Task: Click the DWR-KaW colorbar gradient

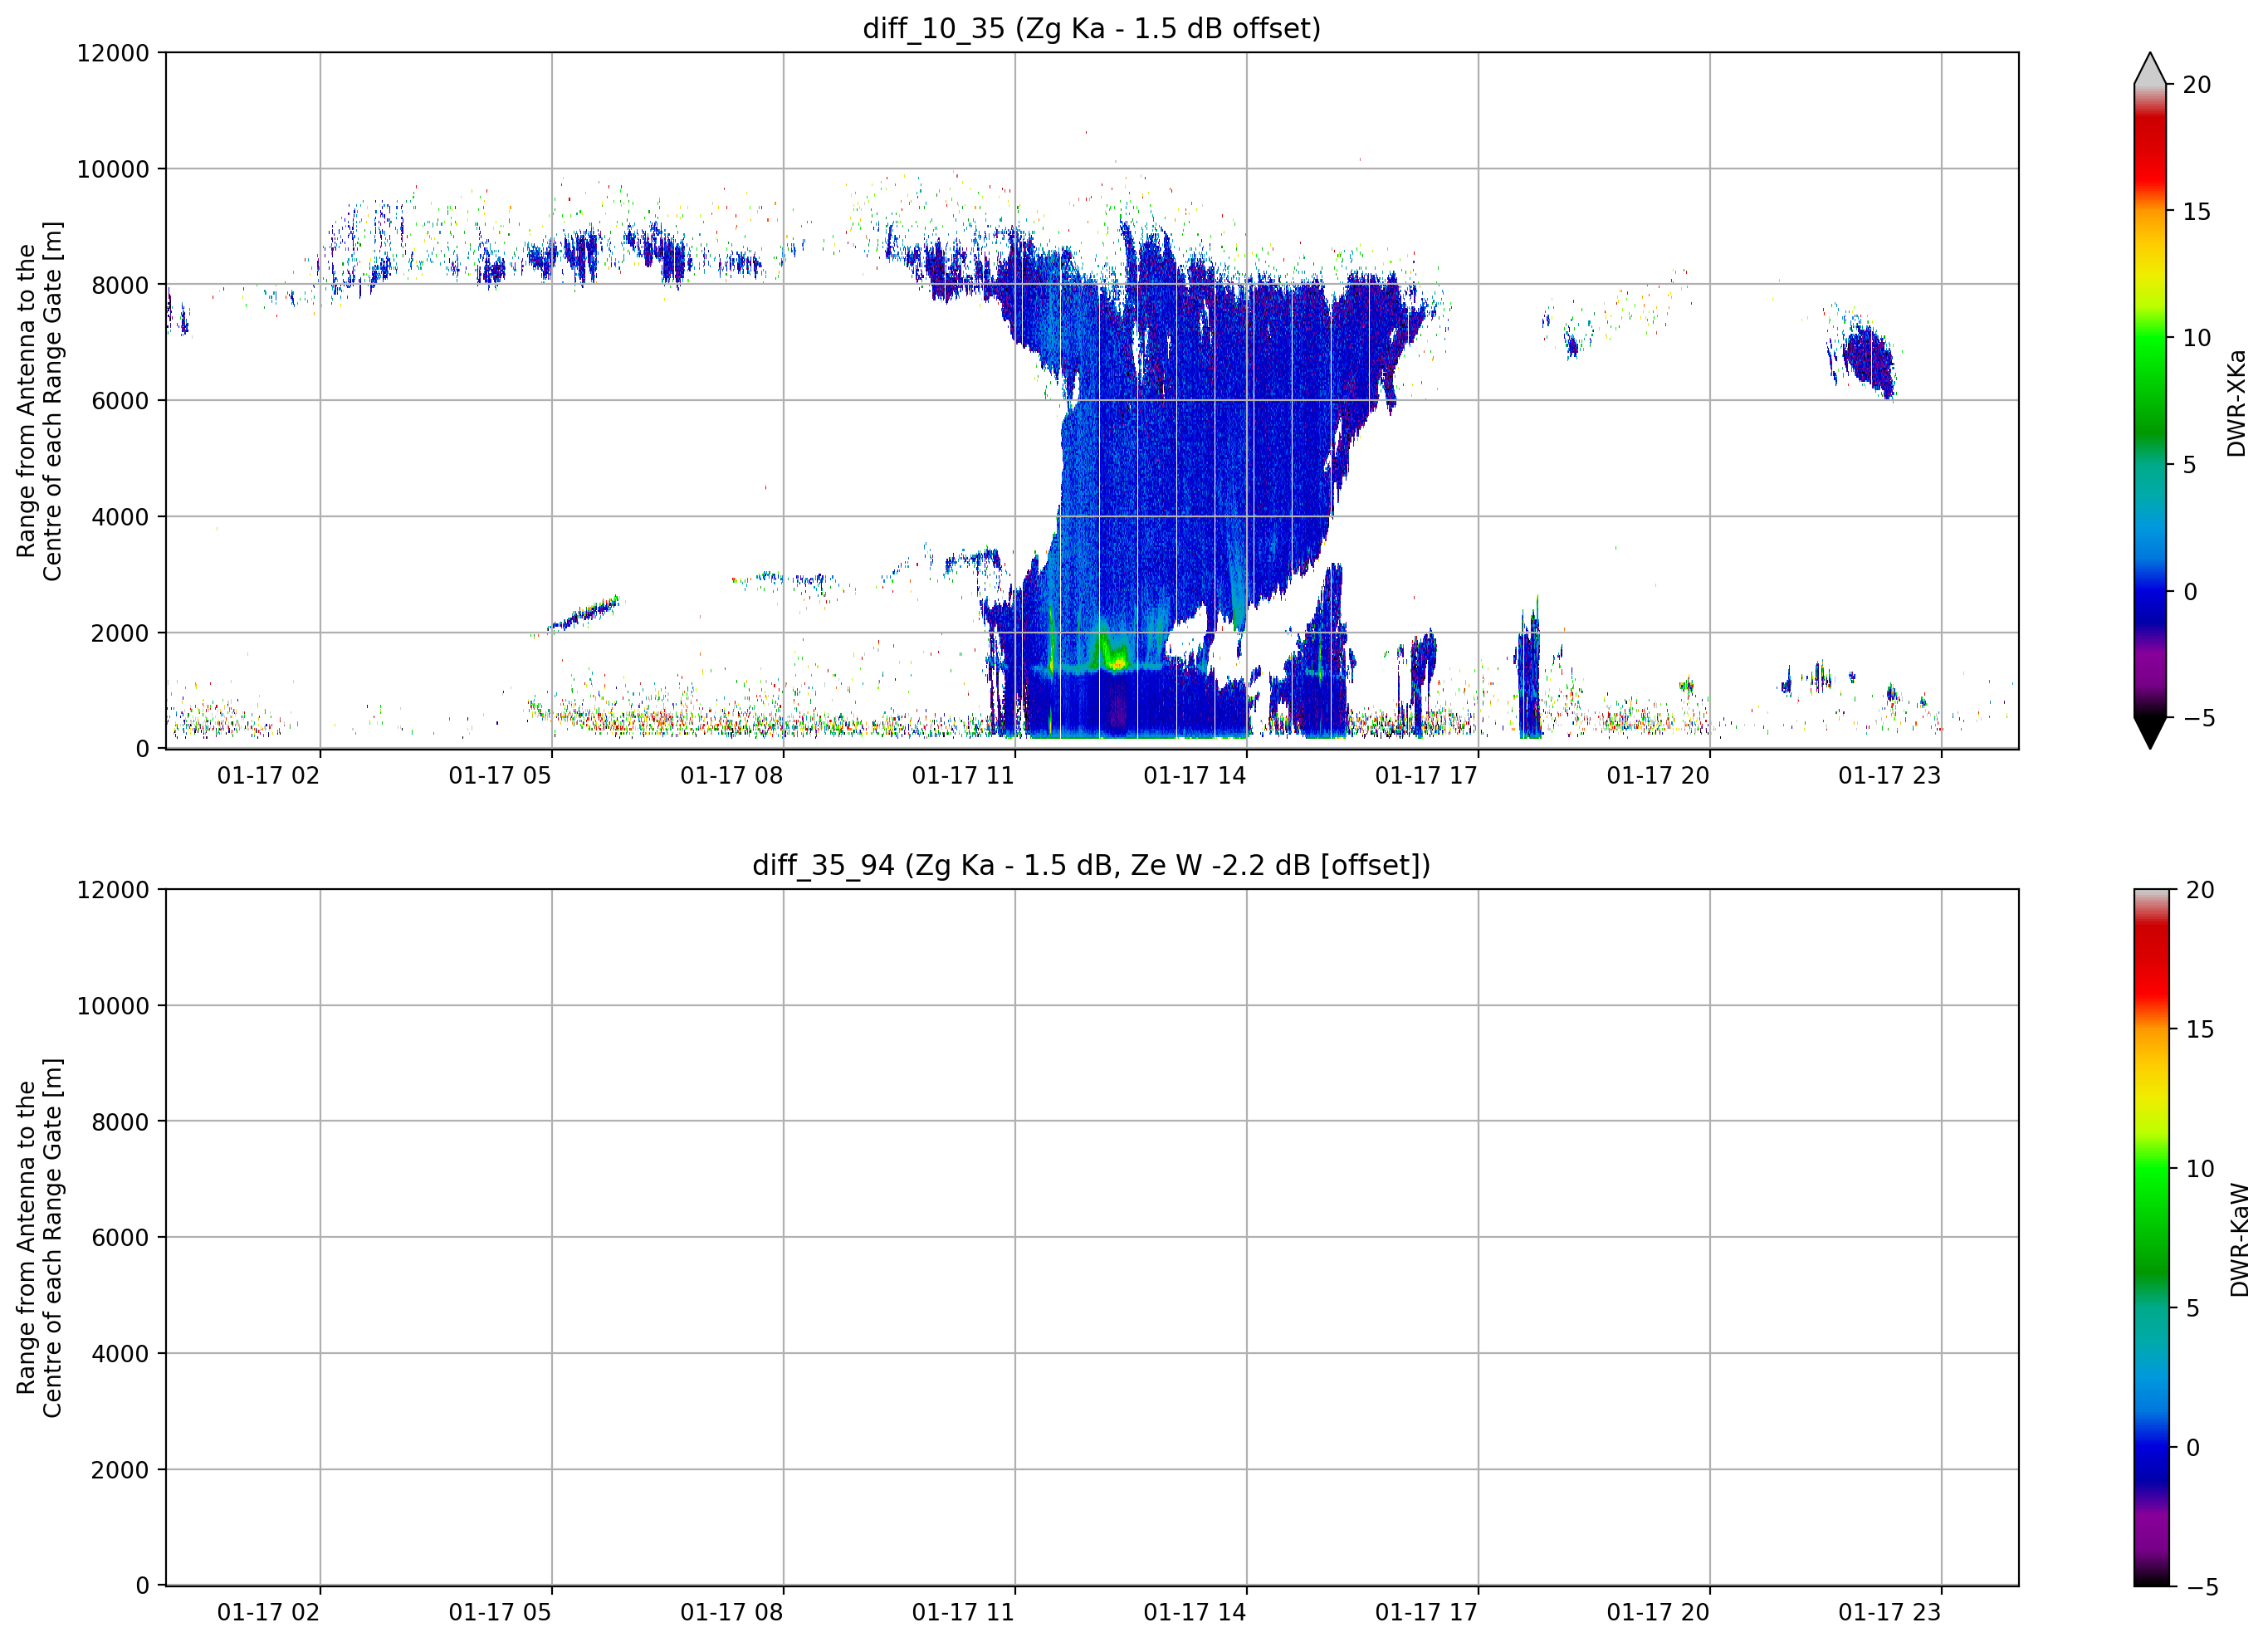Action: point(2151,1238)
